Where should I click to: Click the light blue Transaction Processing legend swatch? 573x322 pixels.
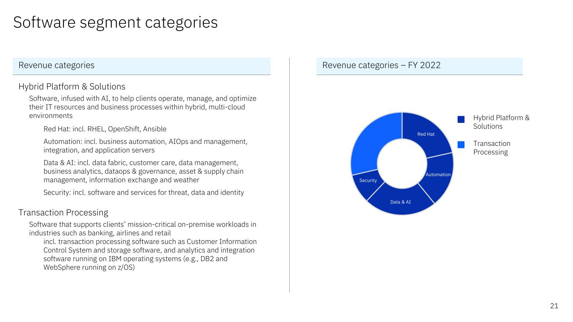tap(461, 145)
